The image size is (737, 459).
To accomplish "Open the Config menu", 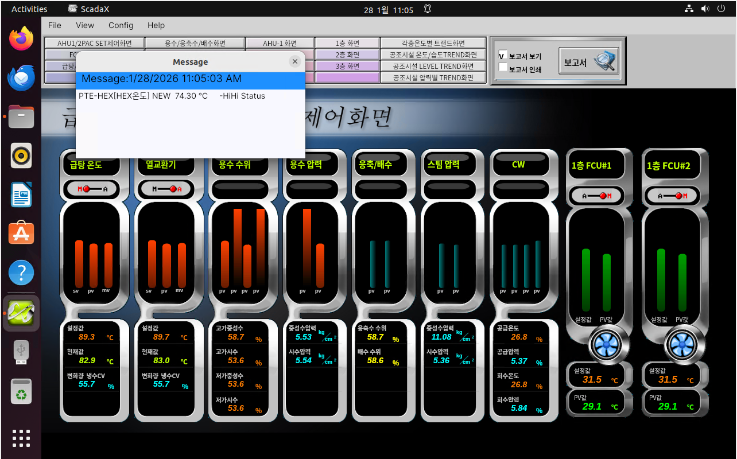I will tap(121, 25).
